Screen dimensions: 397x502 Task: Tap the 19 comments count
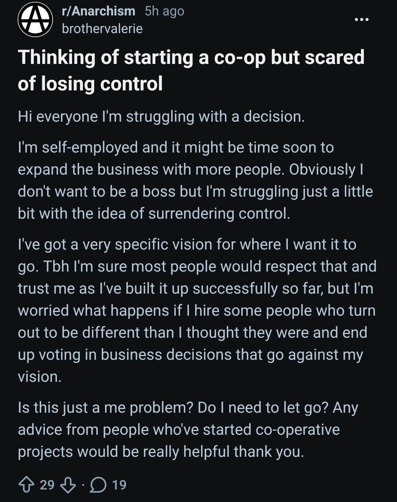point(119,485)
